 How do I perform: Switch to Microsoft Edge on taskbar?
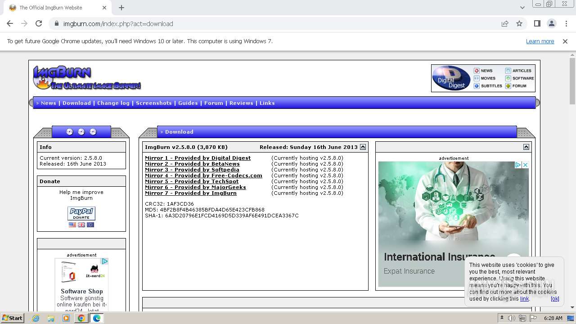(x=96, y=318)
